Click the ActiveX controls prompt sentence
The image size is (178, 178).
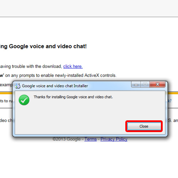(x=58, y=75)
